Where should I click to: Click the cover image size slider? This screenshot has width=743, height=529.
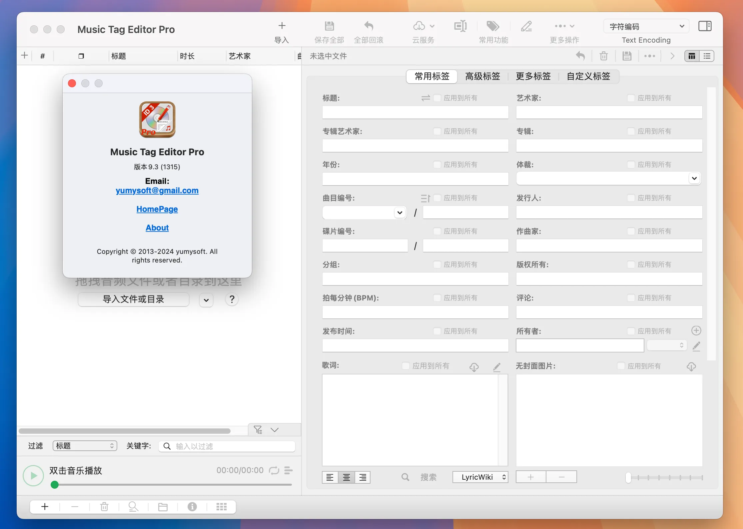665,477
